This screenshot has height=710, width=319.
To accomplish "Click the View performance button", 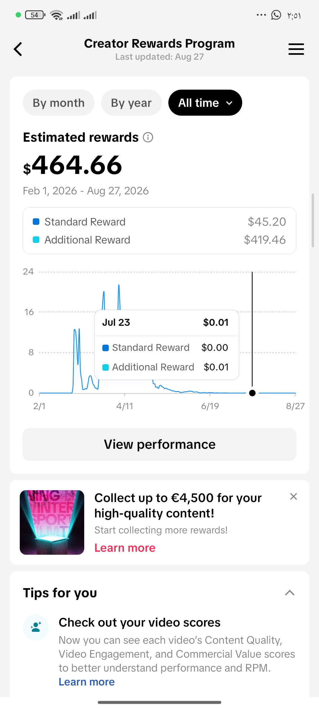I will [159, 444].
